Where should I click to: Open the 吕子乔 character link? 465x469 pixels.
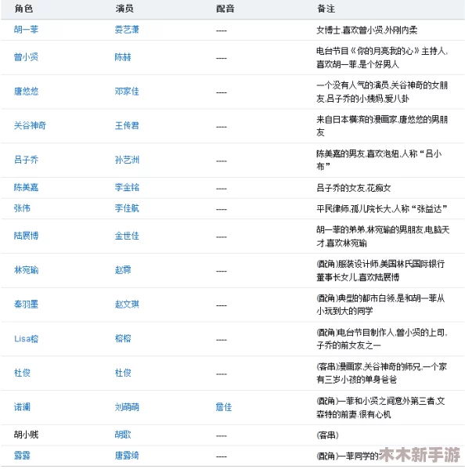click(26, 160)
